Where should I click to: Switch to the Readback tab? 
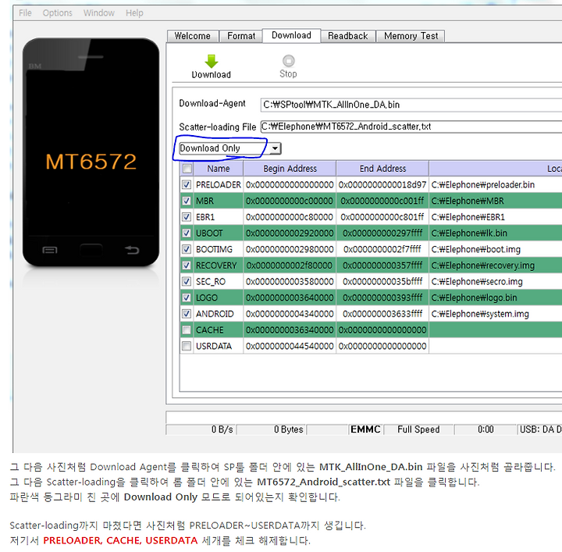click(347, 36)
